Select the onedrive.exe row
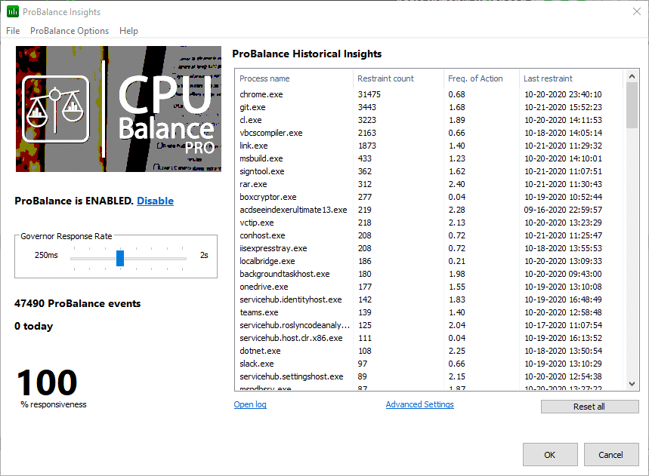The image size is (649, 476). pyautogui.click(x=431, y=287)
